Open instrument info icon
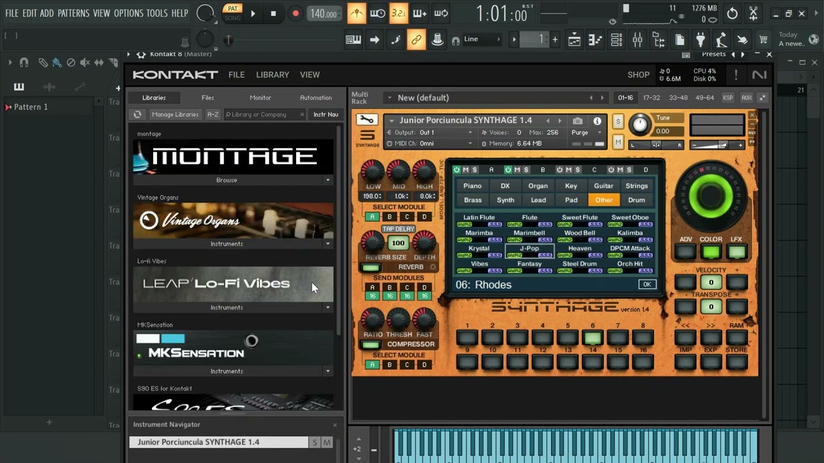 (x=597, y=121)
